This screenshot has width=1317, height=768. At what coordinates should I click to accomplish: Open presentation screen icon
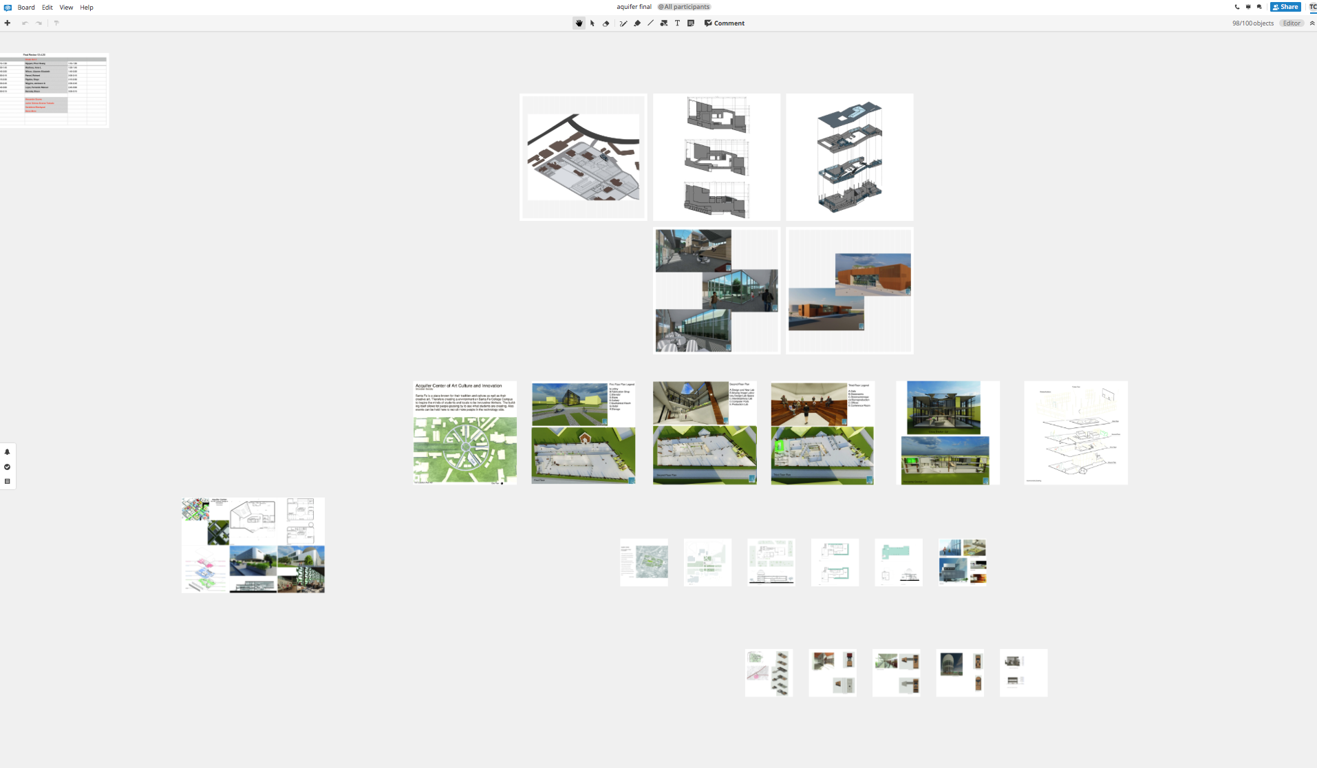click(1248, 7)
